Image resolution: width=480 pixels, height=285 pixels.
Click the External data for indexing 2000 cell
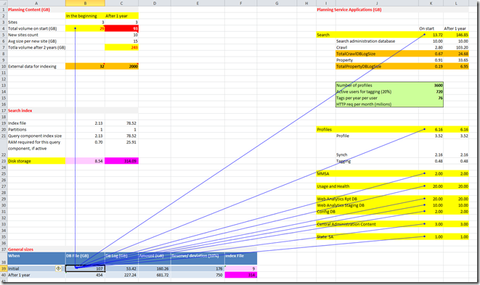click(121, 67)
